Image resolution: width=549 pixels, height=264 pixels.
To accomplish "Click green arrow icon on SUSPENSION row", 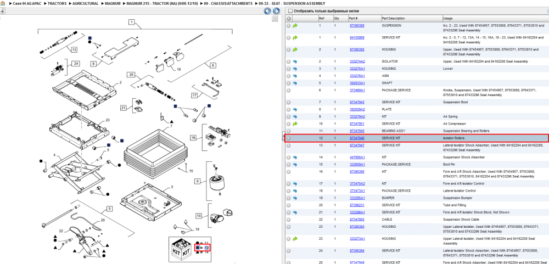I will 295,26.
